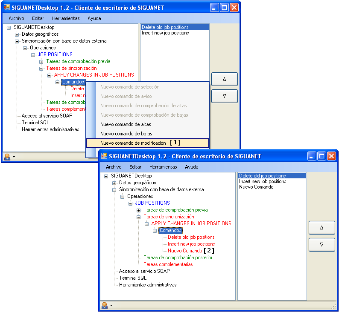
Task: Click the user icon in the back window status bar
Action: pyautogui.click(x=7, y=157)
